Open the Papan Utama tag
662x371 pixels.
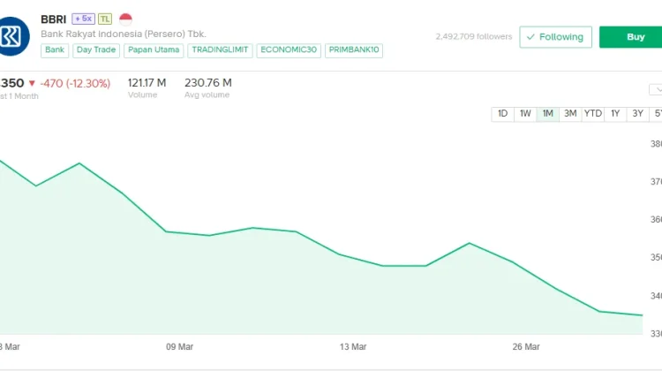[x=154, y=49]
